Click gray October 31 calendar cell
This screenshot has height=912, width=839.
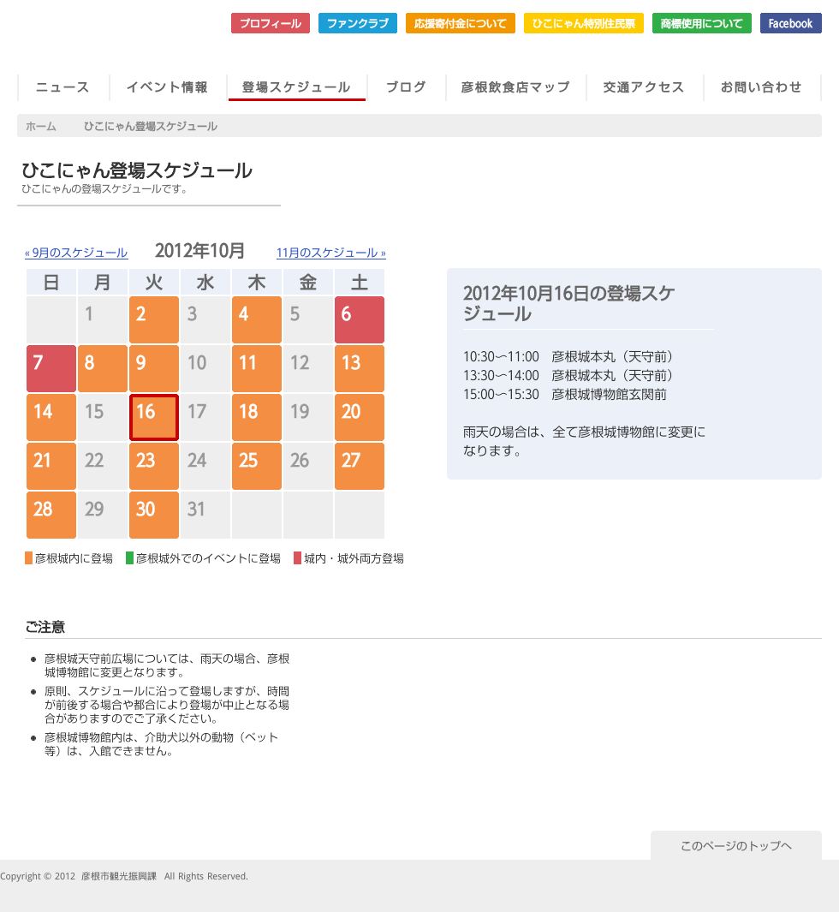pos(205,515)
